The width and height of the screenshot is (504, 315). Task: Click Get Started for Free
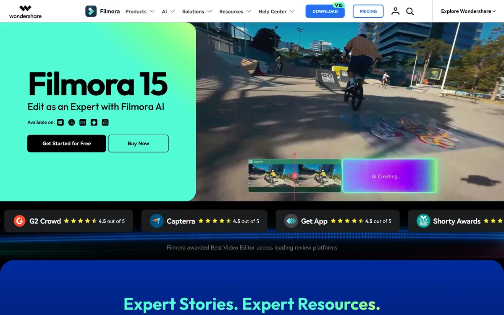tap(67, 144)
